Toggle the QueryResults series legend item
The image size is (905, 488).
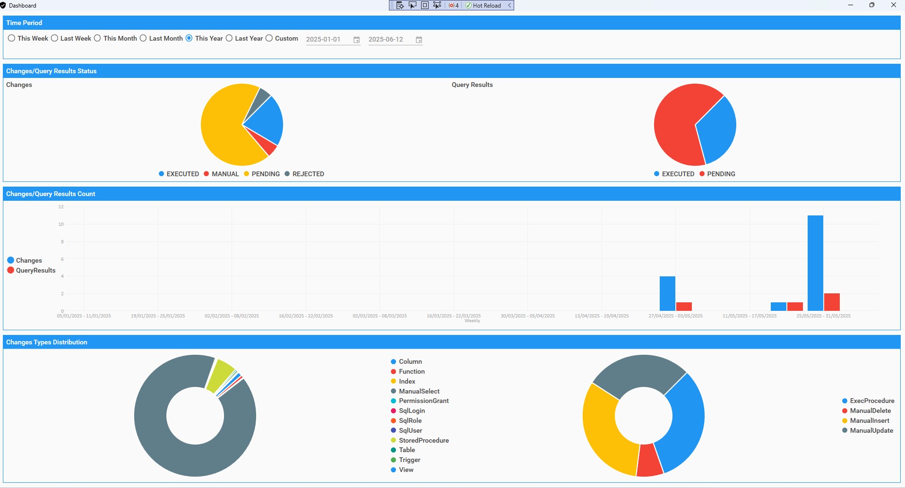tap(31, 270)
